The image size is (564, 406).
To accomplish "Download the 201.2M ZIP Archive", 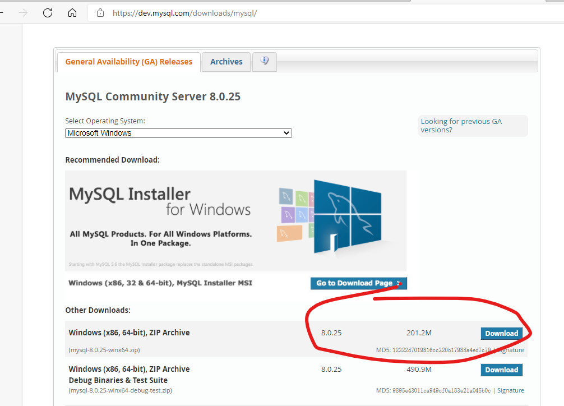I will [x=501, y=334].
